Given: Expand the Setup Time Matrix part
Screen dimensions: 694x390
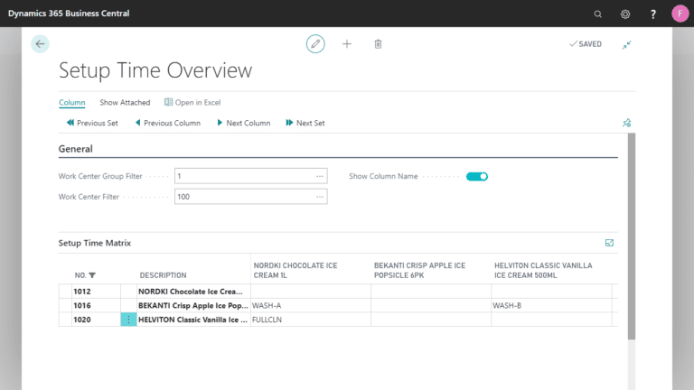Looking at the screenshot, I should point(609,243).
